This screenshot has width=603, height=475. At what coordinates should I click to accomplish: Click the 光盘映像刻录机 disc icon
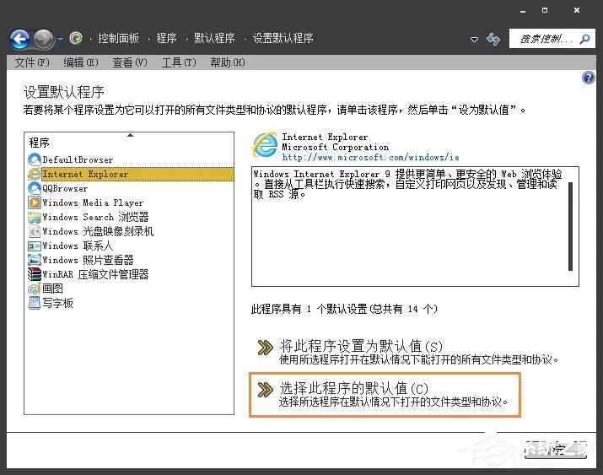coord(35,231)
